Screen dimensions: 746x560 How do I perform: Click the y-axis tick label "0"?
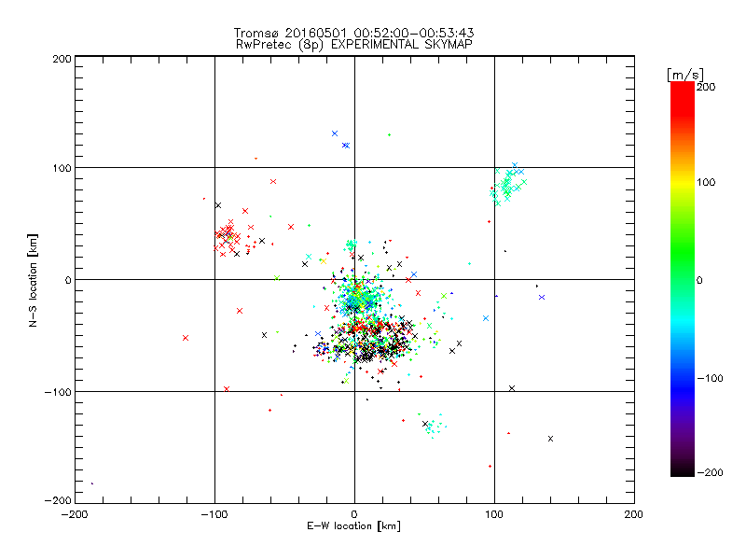tap(68, 280)
